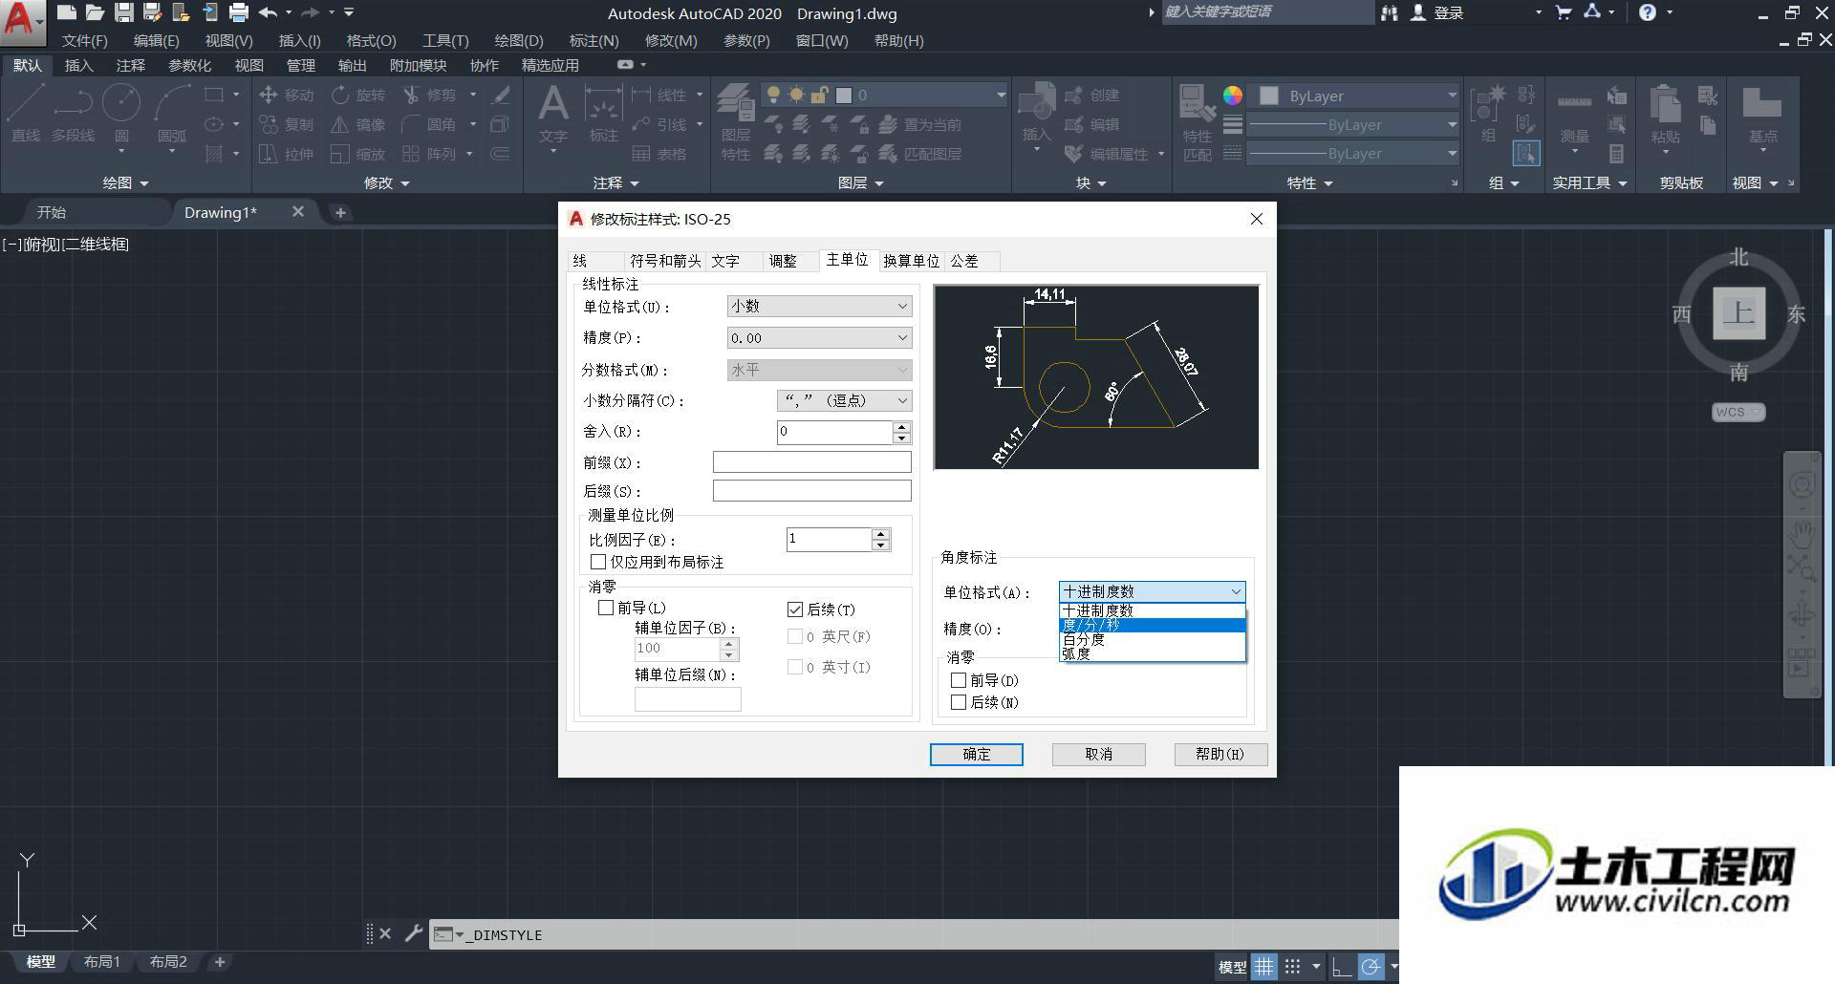This screenshot has width=1835, height=984.
Task: Open the Dimension (标注) tool
Action: pyautogui.click(x=603, y=114)
